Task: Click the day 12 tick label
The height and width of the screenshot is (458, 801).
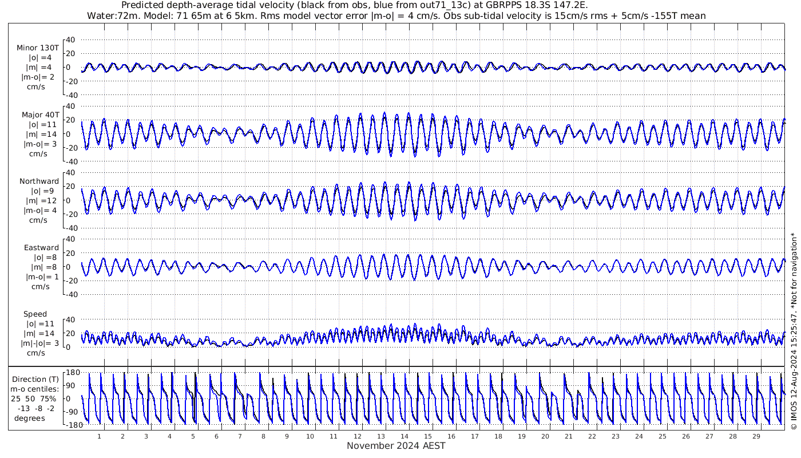Action: [357, 436]
